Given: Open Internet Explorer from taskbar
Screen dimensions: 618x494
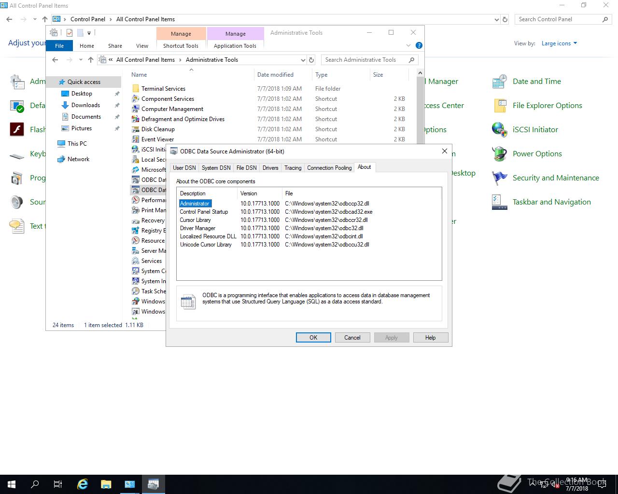Looking at the screenshot, I should coord(83,484).
